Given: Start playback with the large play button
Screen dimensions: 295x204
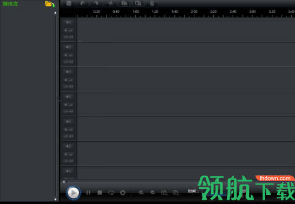Looking at the screenshot, I should tap(74, 193).
